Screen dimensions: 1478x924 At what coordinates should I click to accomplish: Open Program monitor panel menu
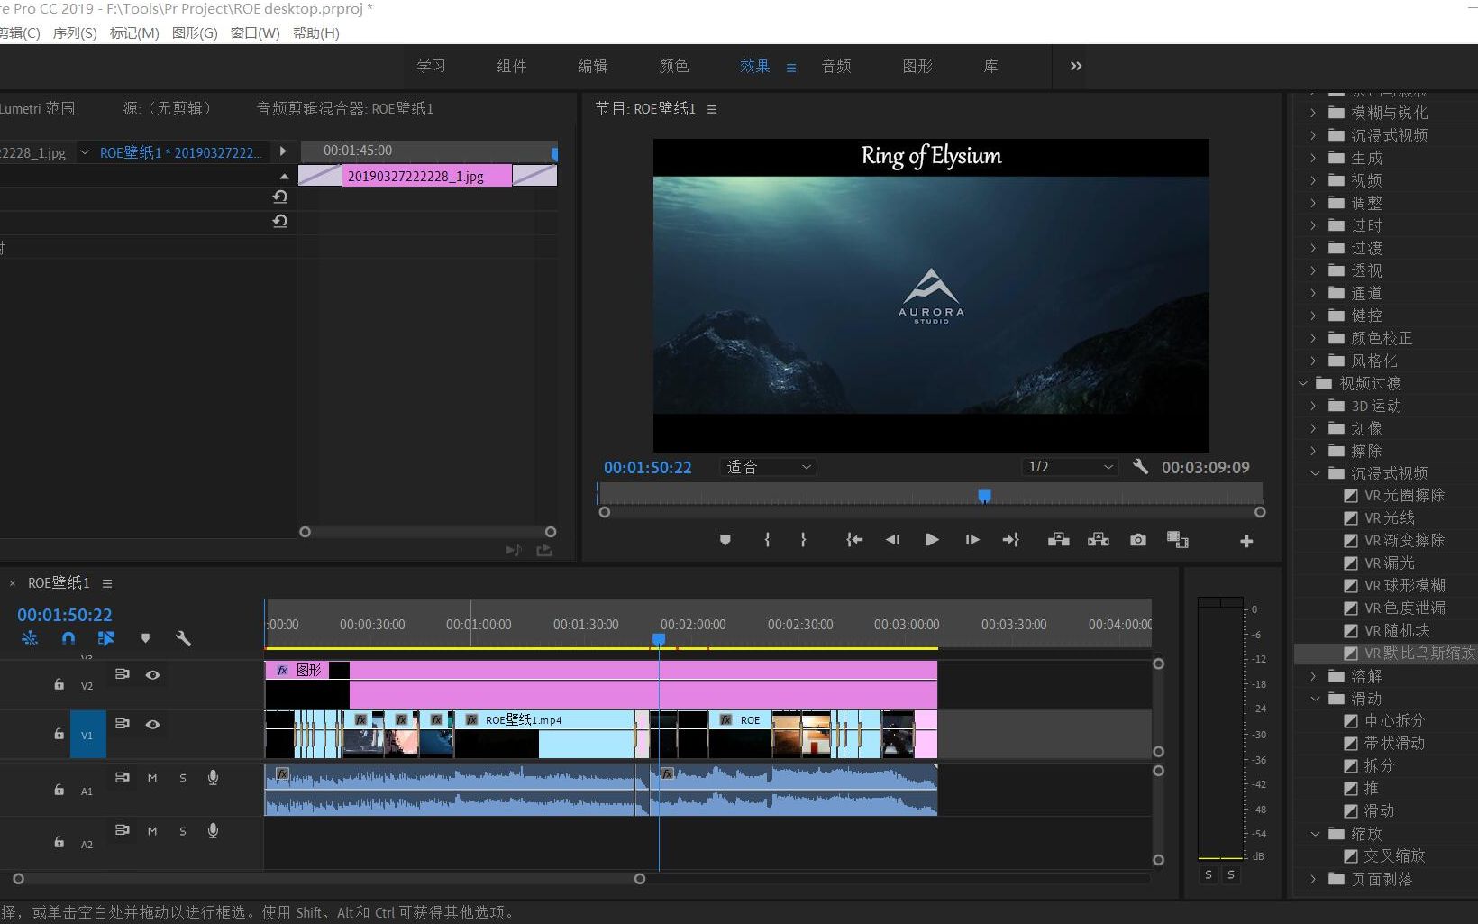pyautogui.click(x=712, y=109)
